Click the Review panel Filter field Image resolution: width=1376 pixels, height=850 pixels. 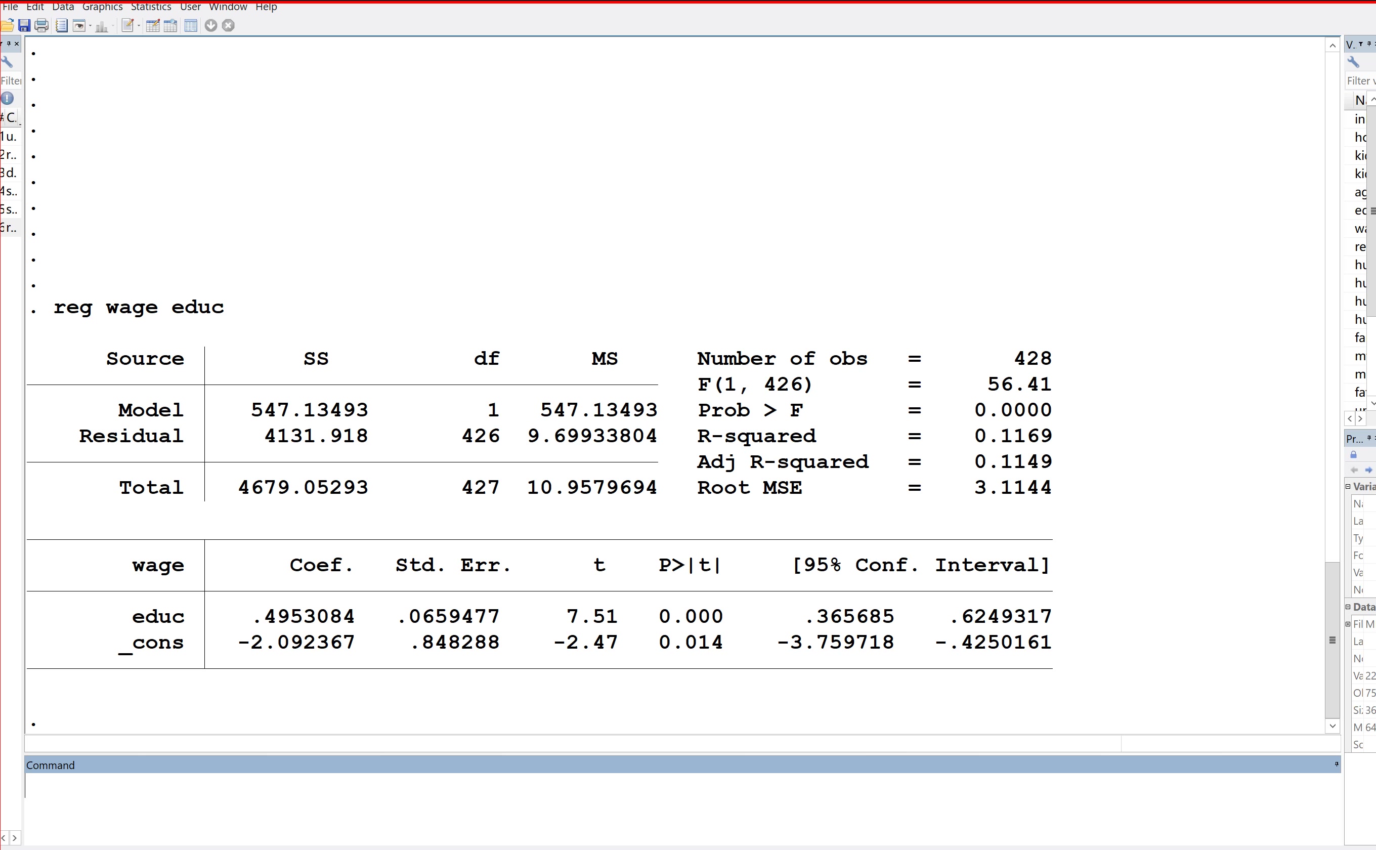[11, 81]
